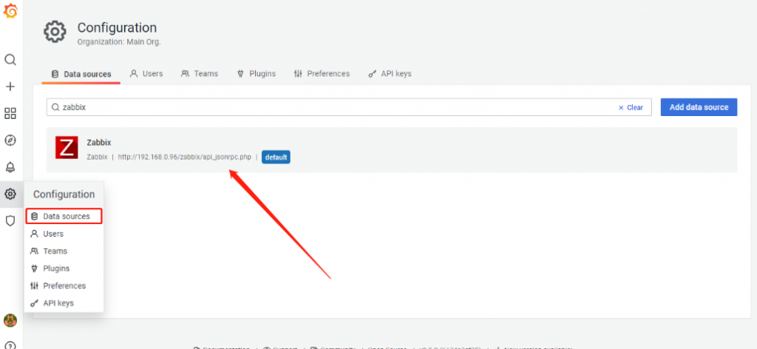Switch to the Plugins tab
The image size is (757, 349).
[x=256, y=74]
